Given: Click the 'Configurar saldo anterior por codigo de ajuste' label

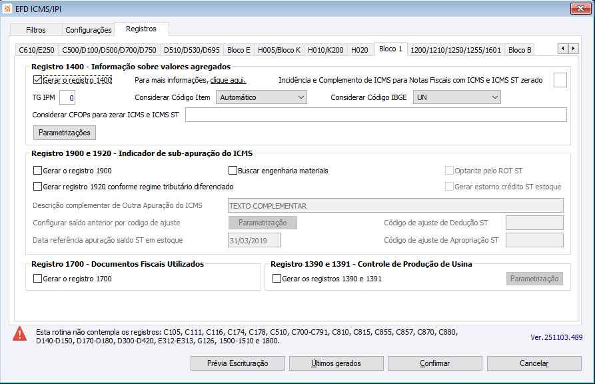Looking at the screenshot, I should (106, 223).
